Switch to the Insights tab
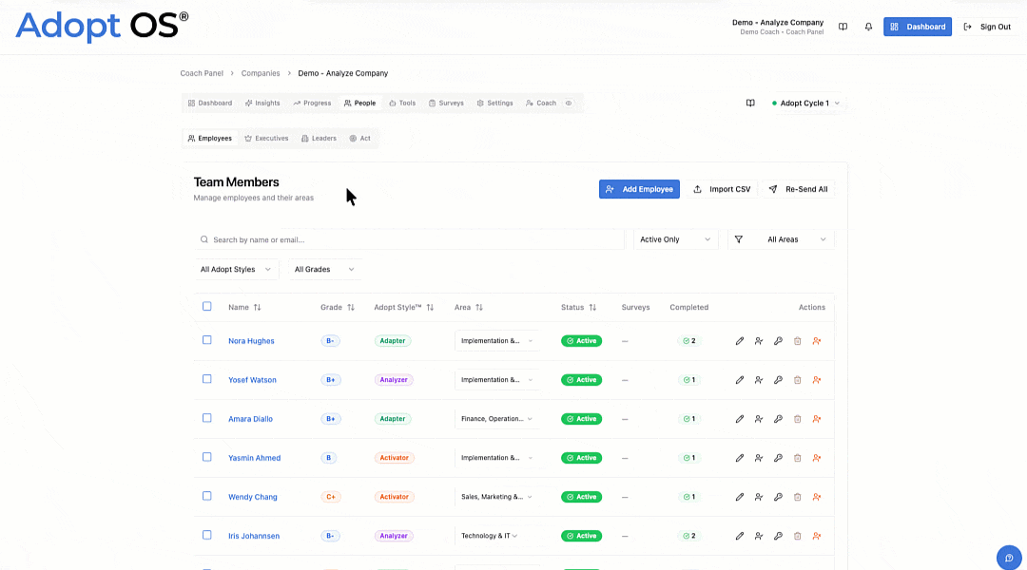This screenshot has width=1027, height=570. pos(262,103)
